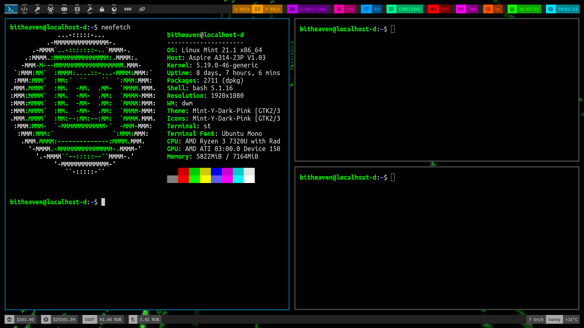Click the Uptime line in neofetch

pos(224,73)
